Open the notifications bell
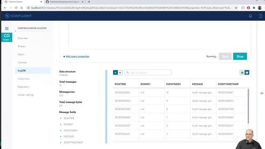265x149 pixels. click(250, 16)
